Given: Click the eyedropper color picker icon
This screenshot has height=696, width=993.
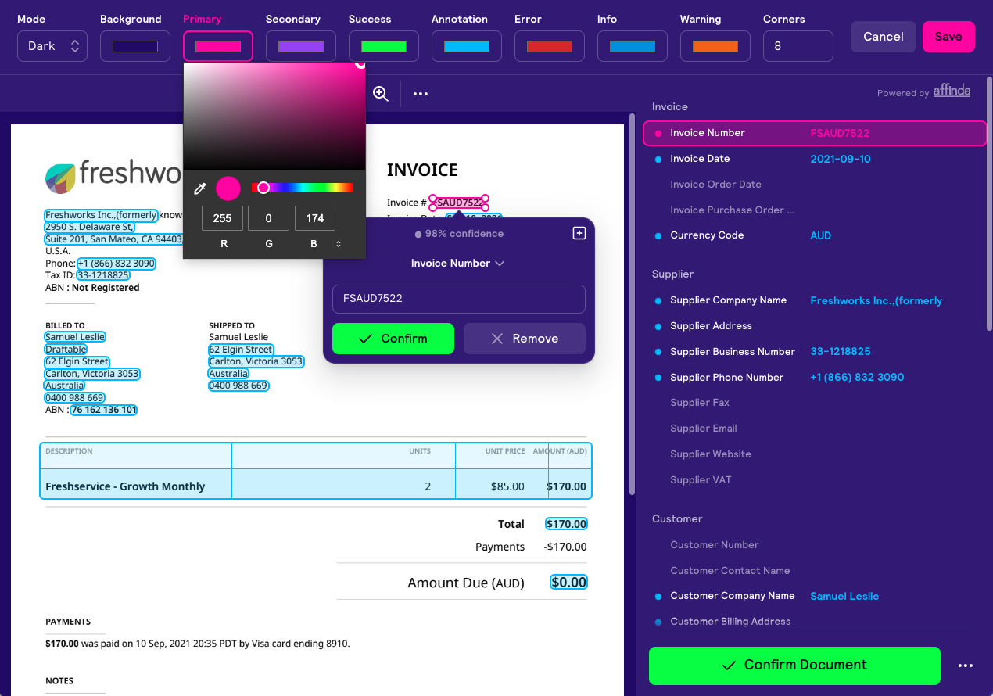Looking at the screenshot, I should tap(200, 188).
